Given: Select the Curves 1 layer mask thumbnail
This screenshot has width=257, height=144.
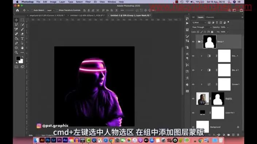Looking at the screenshot, I should [x=224, y=84].
